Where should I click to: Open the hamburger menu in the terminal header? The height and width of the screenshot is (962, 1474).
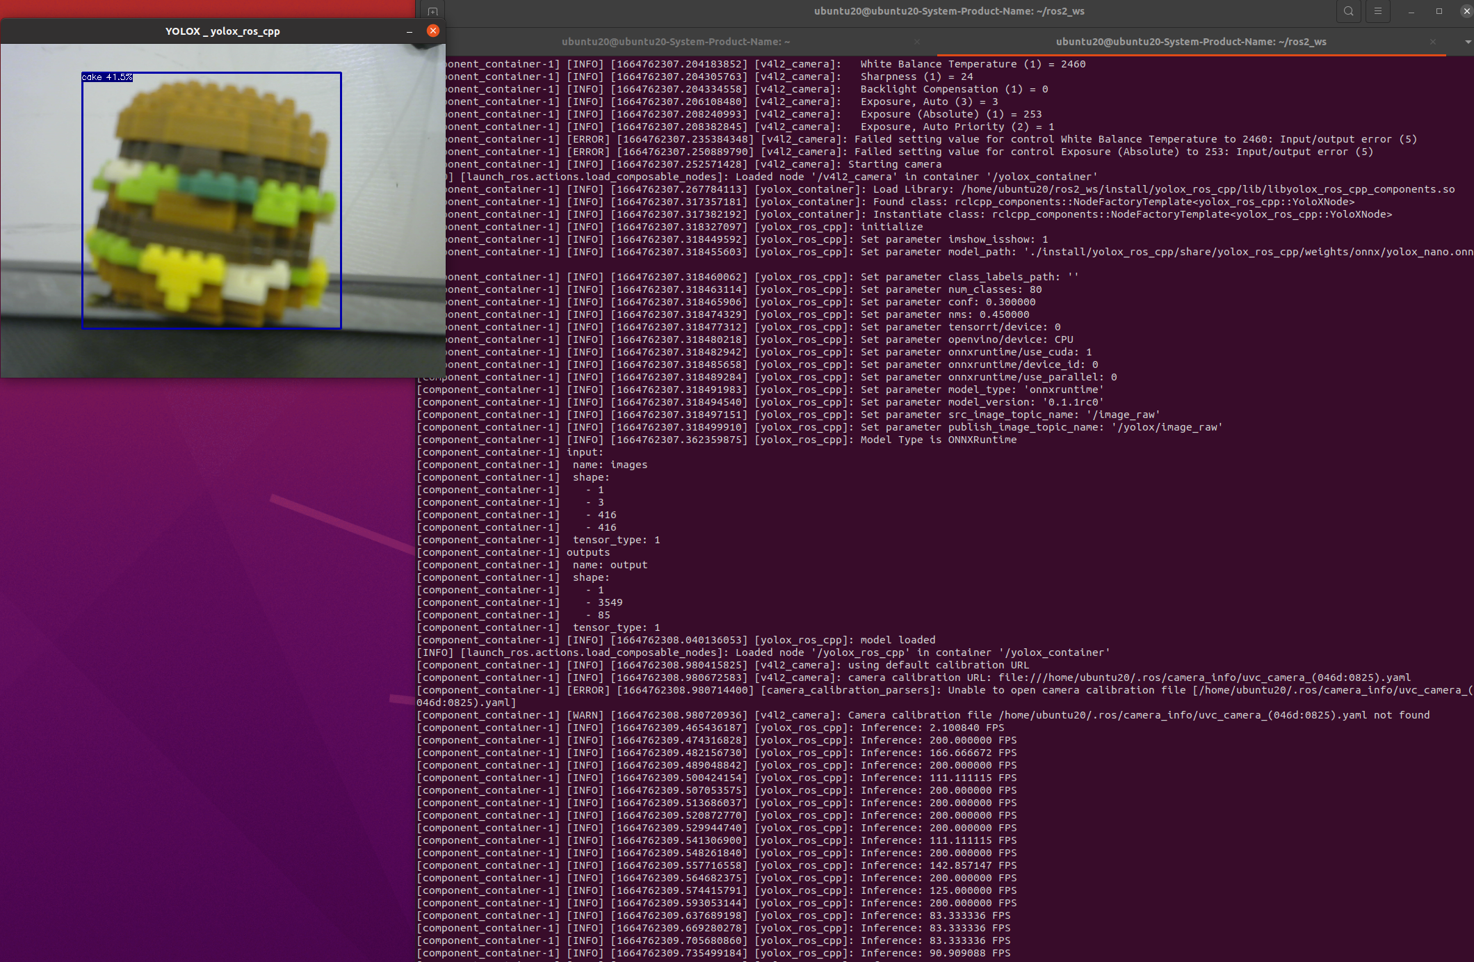click(x=1377, y=11)
